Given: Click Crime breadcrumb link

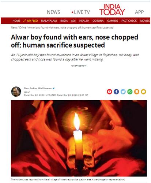Looking at the screenshot, I should coord(23,27).
